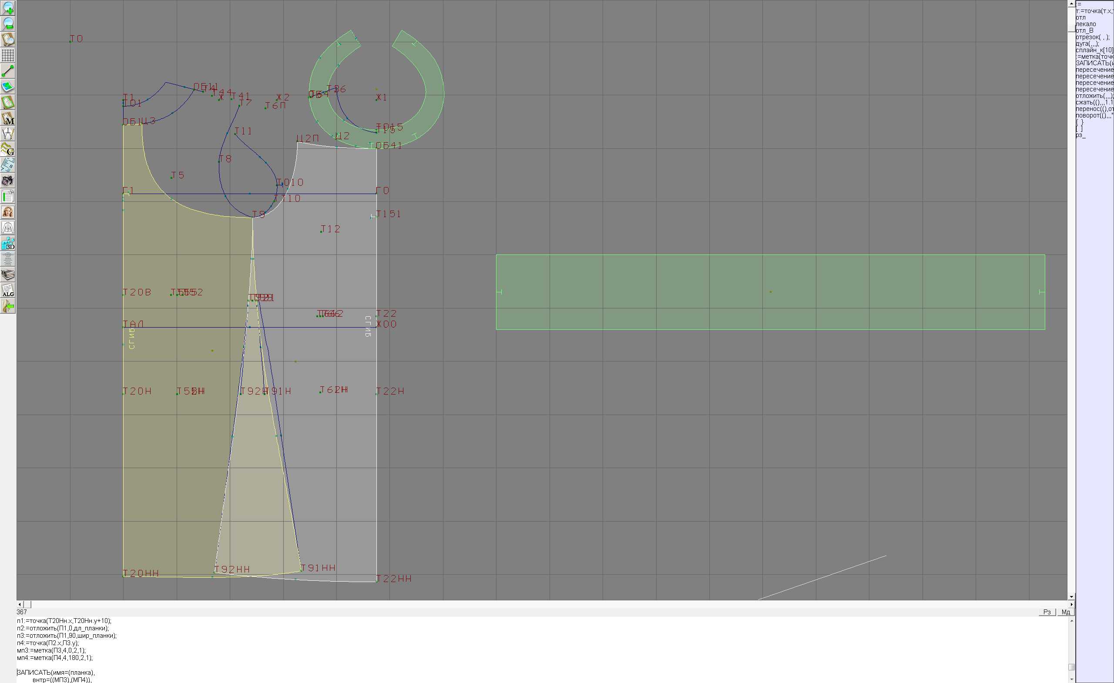Image resolution: width=1114 pixels, height=683 pixels.
Task: Click the zoom out magnifier icon
Action: (x=8, y=24)
